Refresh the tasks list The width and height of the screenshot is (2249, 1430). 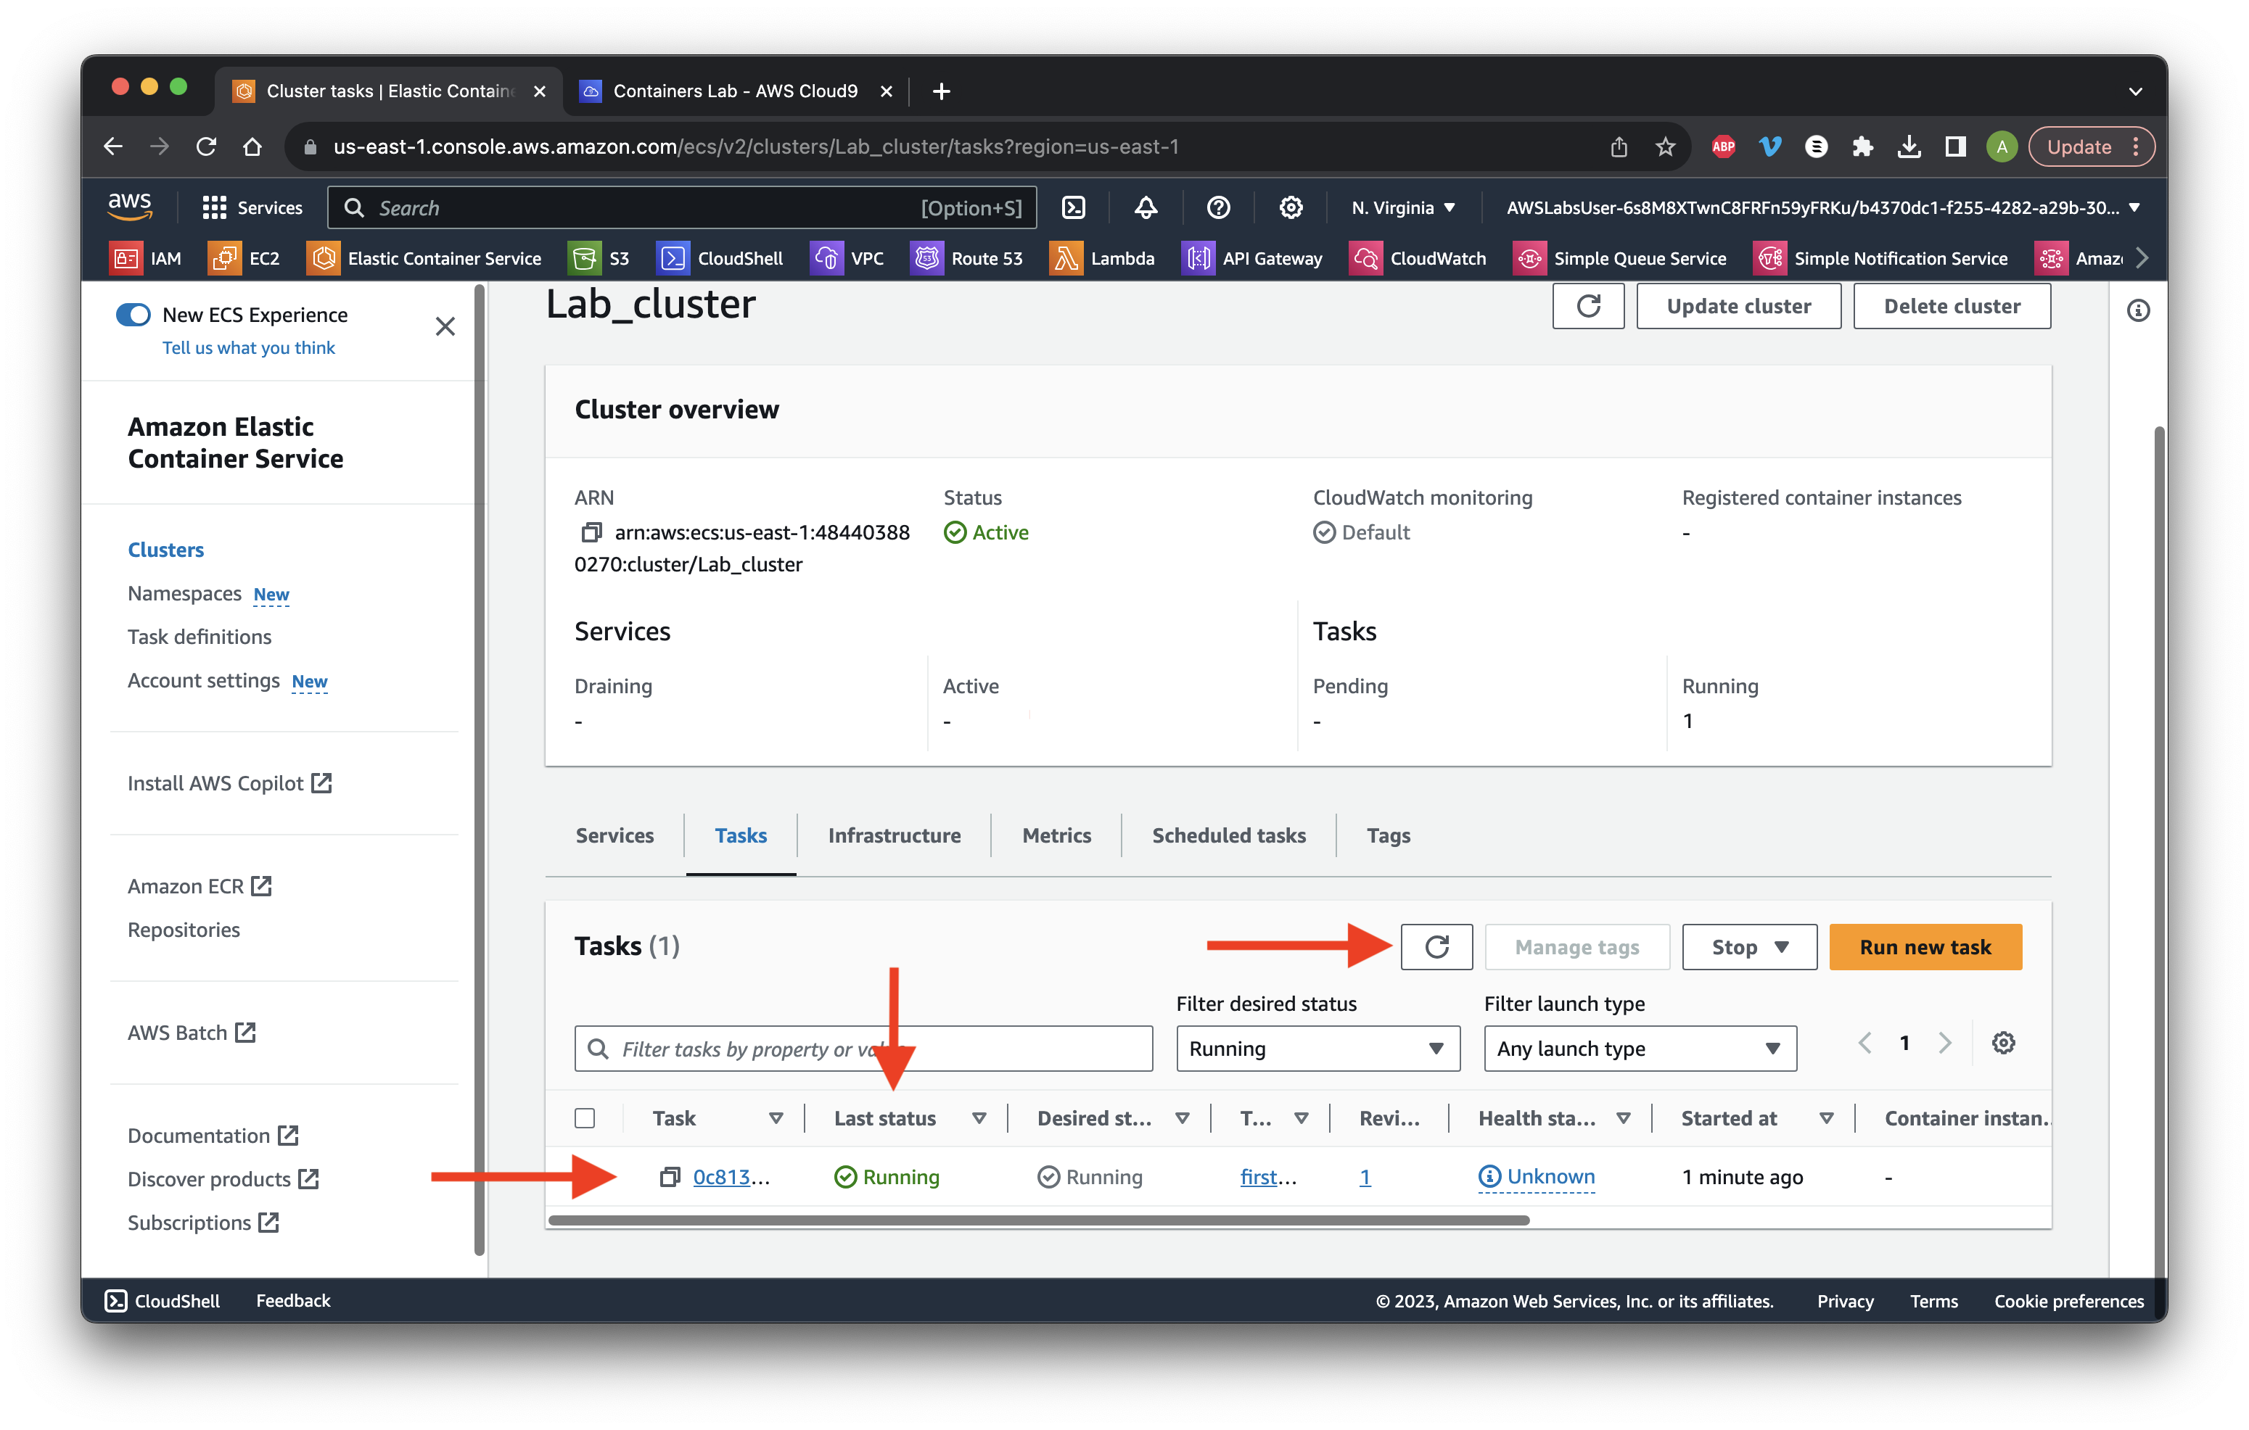tap(1436, 946)
